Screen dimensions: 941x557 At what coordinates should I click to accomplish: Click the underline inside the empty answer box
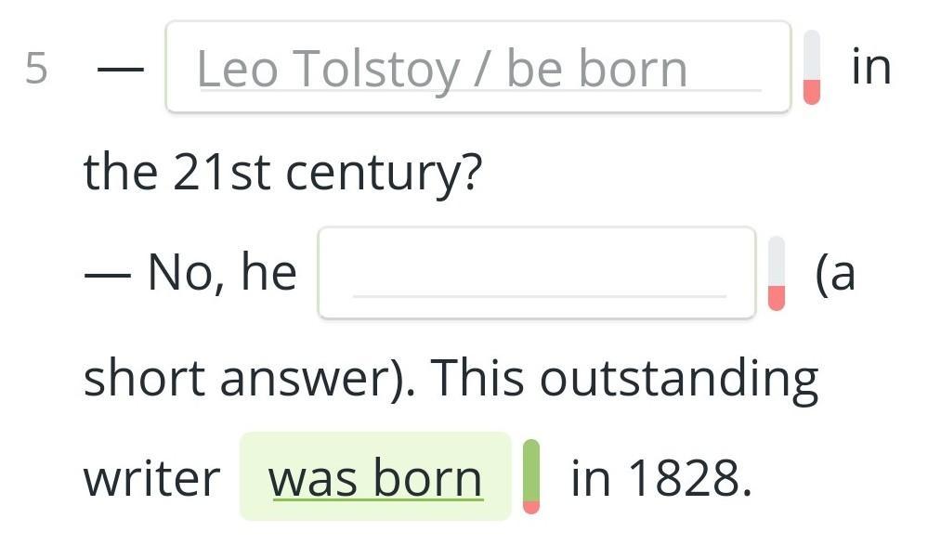point(540,296)
